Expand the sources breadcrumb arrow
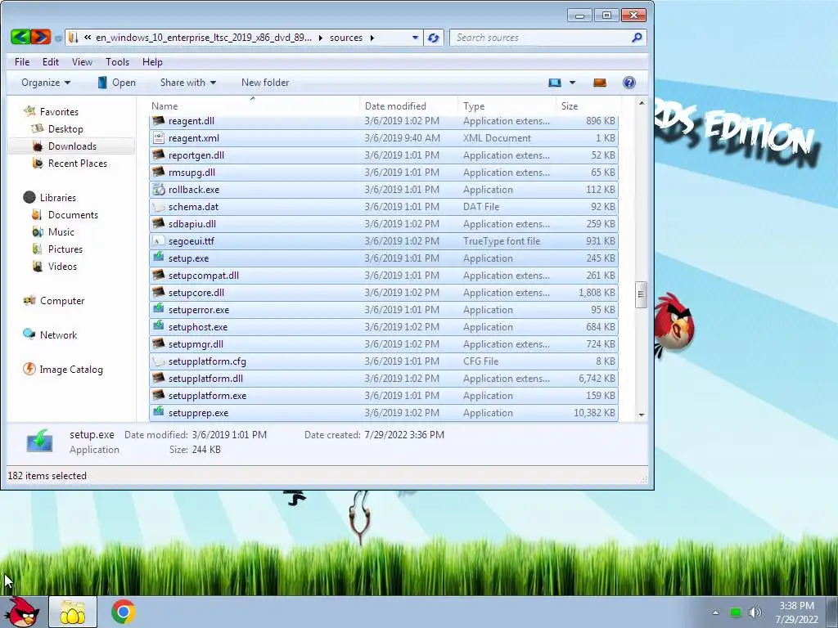The width and height of the screenshot is (838, 628). [x=372, y=38]
